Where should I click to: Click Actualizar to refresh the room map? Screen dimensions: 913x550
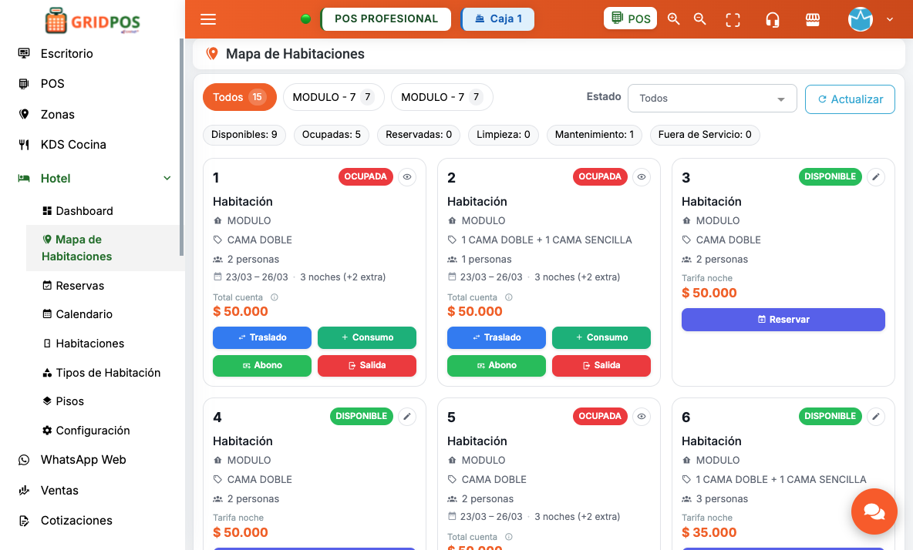pos(850,99)
